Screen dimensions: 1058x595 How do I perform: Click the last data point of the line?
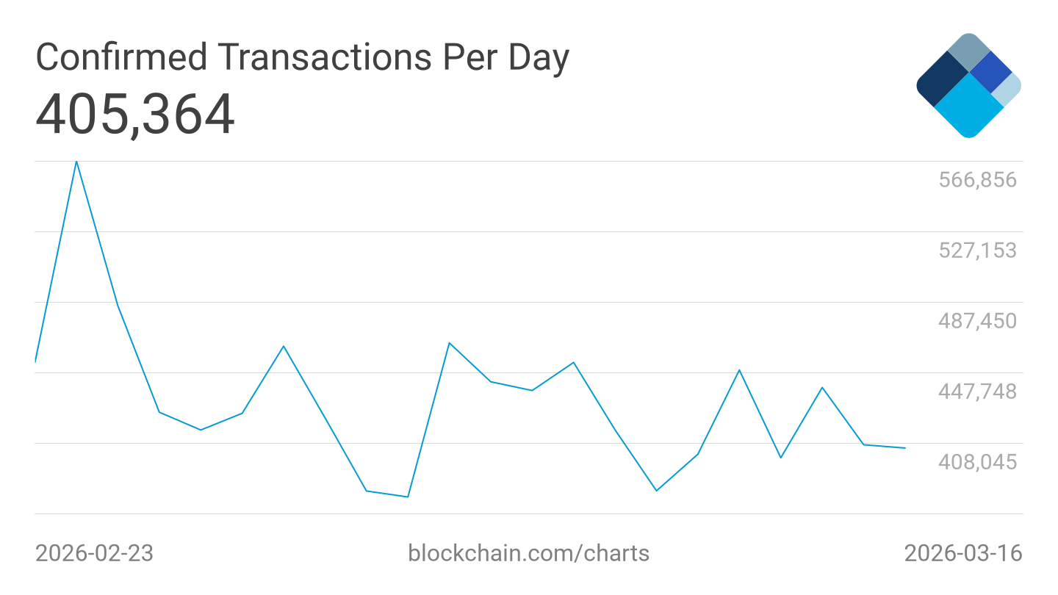tap(904, 448)
